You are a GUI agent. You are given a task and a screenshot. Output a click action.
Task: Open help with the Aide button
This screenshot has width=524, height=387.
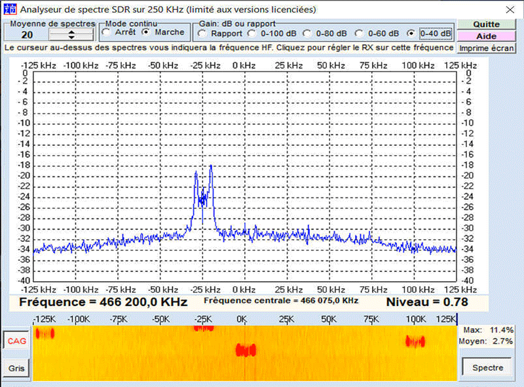[x=486, y=36]
